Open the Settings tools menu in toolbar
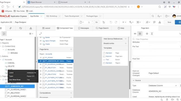The height and width of the screenshot is (101, 181). [x=139, y=22]
